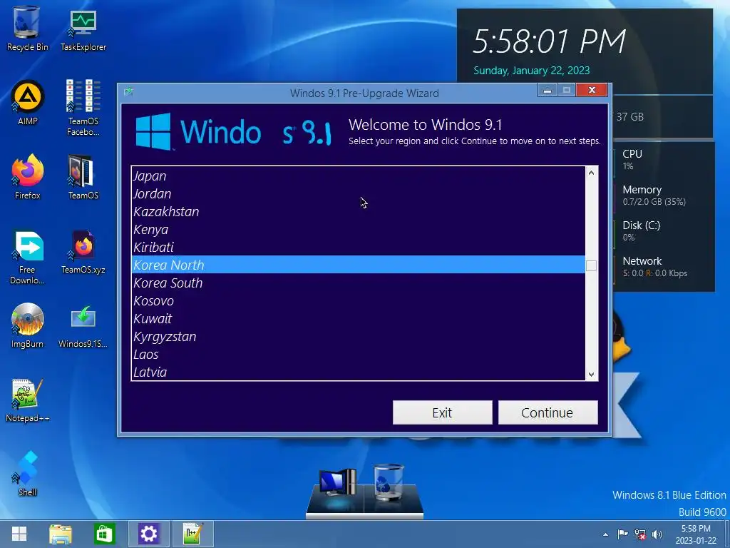
Task: Close the Pre-Upgrade Wizard window
Action: coord(592,90)
